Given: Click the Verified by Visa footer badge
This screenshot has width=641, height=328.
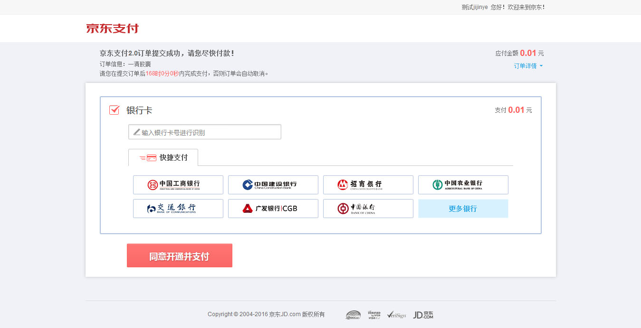Looking at the screenshot, I should (374, 315).
